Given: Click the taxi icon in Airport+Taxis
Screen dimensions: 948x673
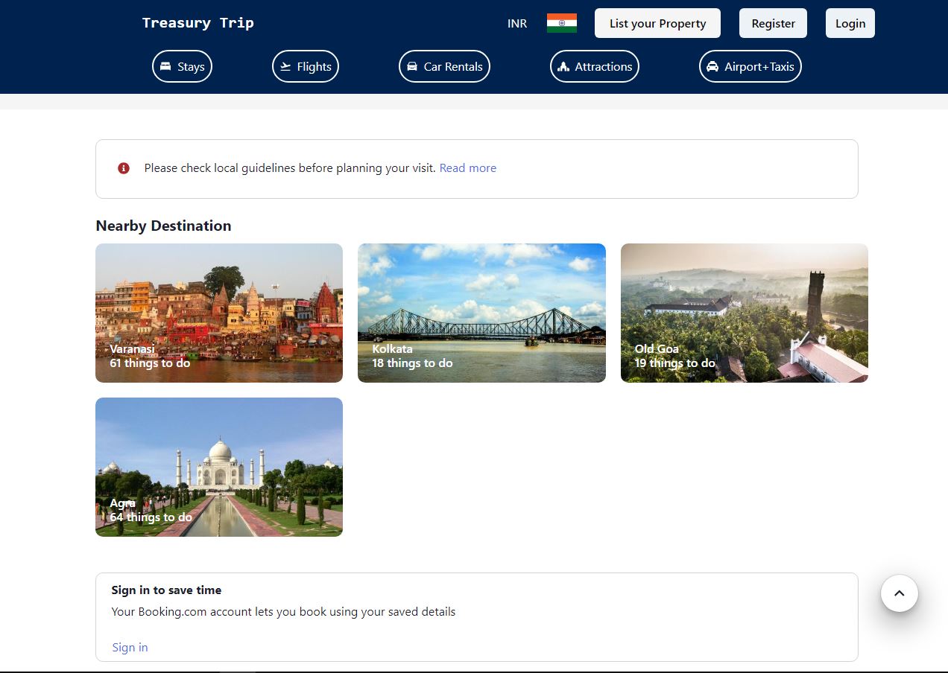Looking at the screenshot, I should click(712, 66).
